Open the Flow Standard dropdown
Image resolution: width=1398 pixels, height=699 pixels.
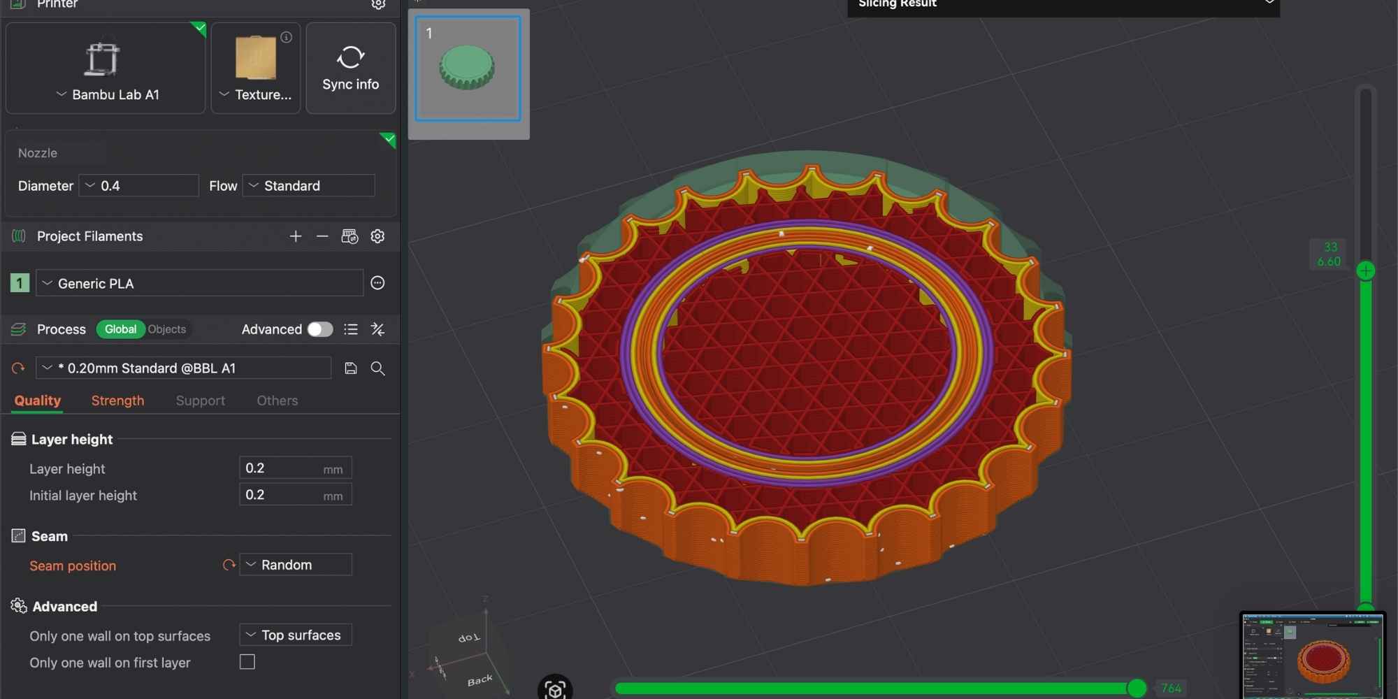click(308, 186)
